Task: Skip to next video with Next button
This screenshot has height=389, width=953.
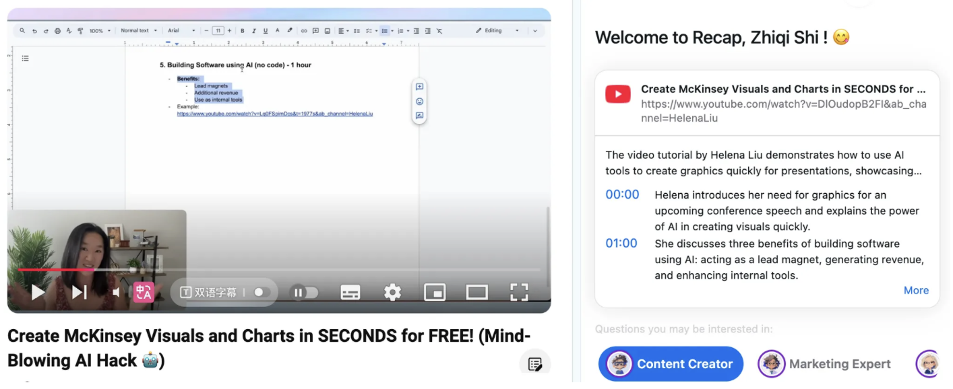Action: (x=80, y=292)
